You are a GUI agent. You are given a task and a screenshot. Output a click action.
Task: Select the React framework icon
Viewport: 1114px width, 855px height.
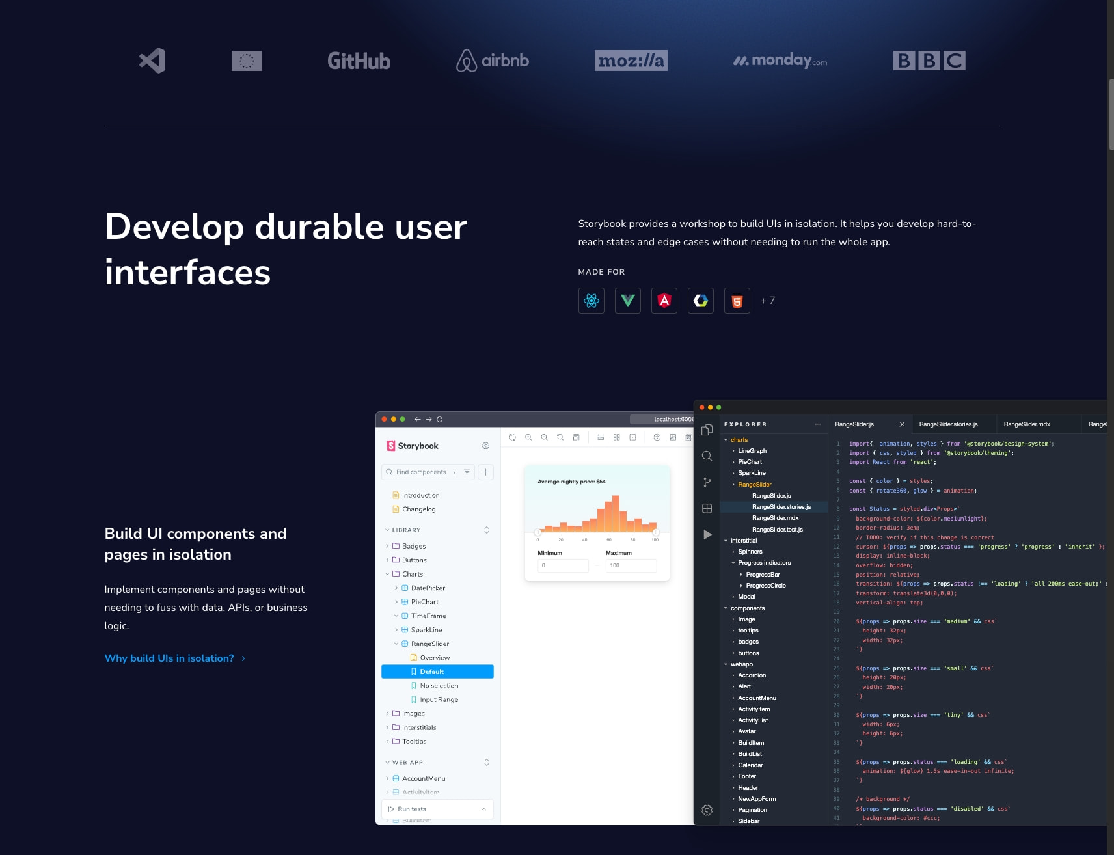[x=591, y=301]
